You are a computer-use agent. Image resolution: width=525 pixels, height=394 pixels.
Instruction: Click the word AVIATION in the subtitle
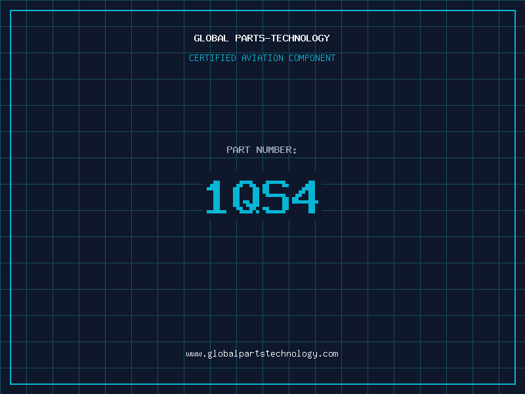(x=262, y=58)
